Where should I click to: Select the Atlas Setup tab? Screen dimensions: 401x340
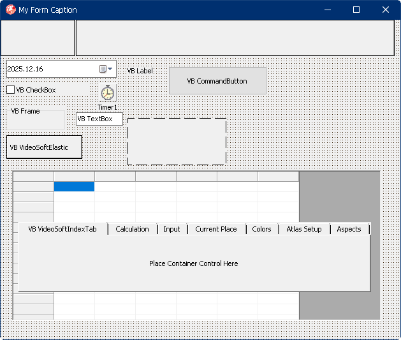(x=304, y=229)
